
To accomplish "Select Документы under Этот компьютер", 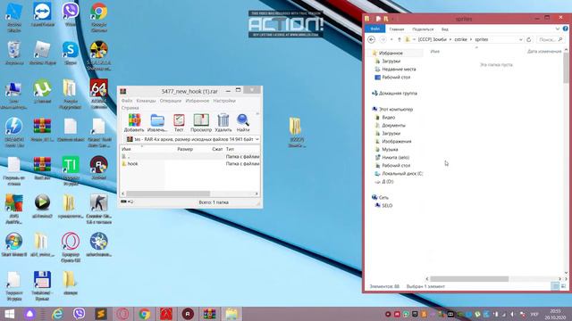I will pos(393,125).
